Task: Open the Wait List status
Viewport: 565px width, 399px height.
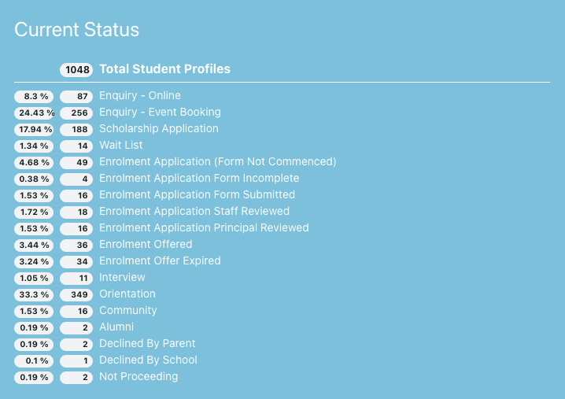Action: pyautogui.click(x=121, y=146)
